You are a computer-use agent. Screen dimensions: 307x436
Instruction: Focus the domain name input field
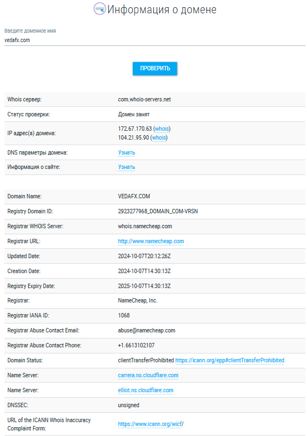(x=155, y=40)
